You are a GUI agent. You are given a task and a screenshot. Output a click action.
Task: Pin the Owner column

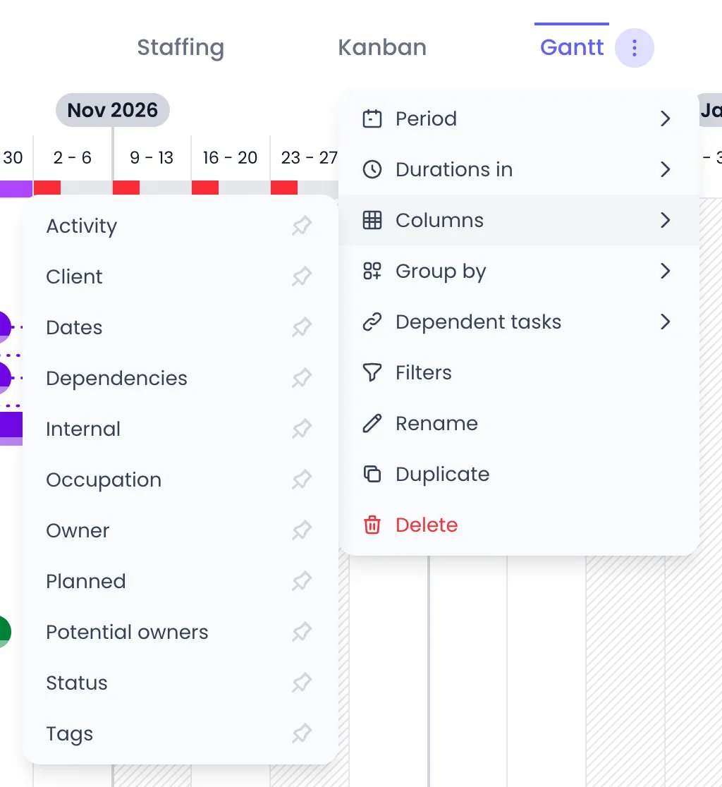coord(302,530)
